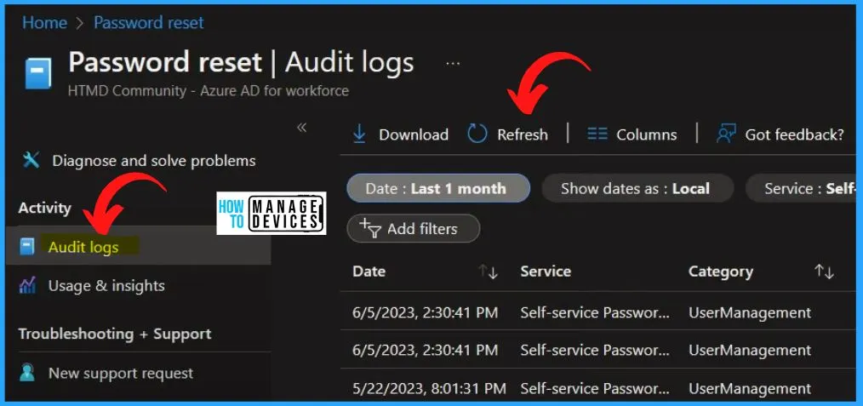This screenshot has height=406, width=863.
Task: Click the Password reset page header icon
Action: pyautogui.click(x=38, y=74)
